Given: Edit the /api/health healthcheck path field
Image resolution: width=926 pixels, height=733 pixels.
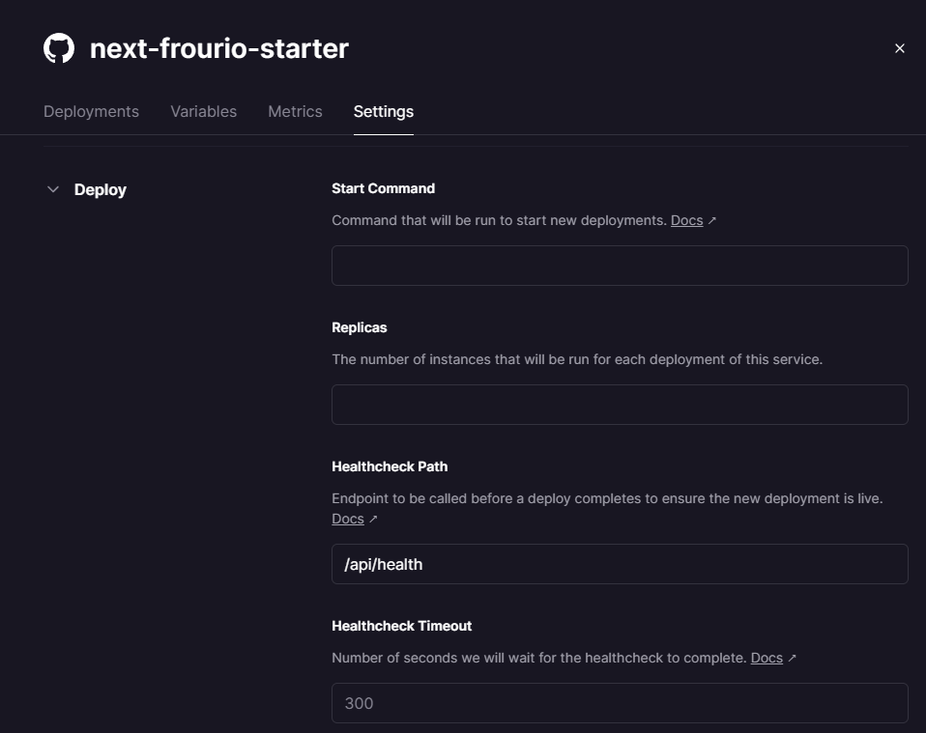Looking at the screenshot, I should point(620,564).
